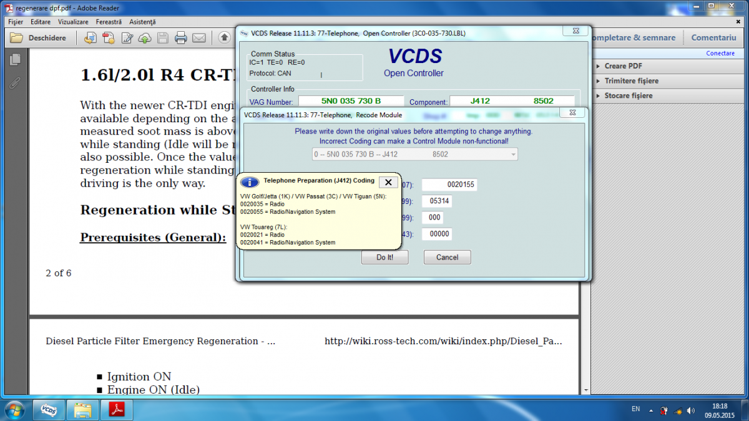Click the "0020021 = Radio" line

(262, 235)
